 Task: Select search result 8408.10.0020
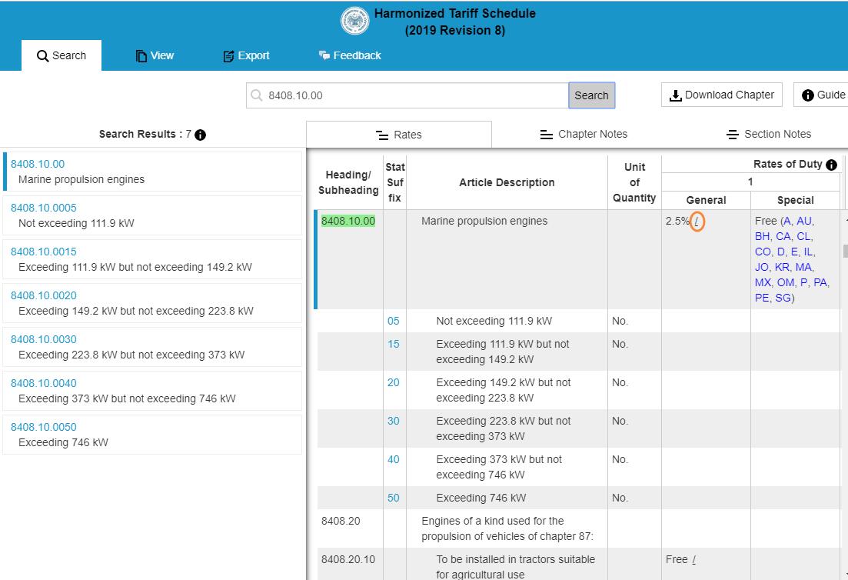click(x=152, y=303)
